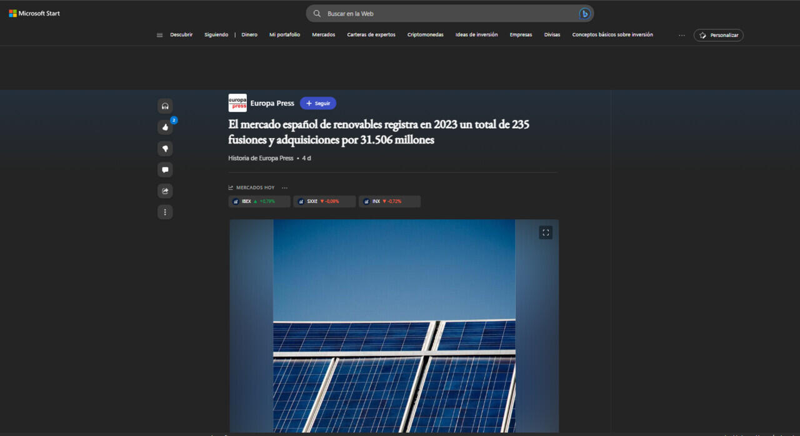Screen dimensions: 800x436
Task: Open Europa Press publisher link
Action: tap(272, 104)
